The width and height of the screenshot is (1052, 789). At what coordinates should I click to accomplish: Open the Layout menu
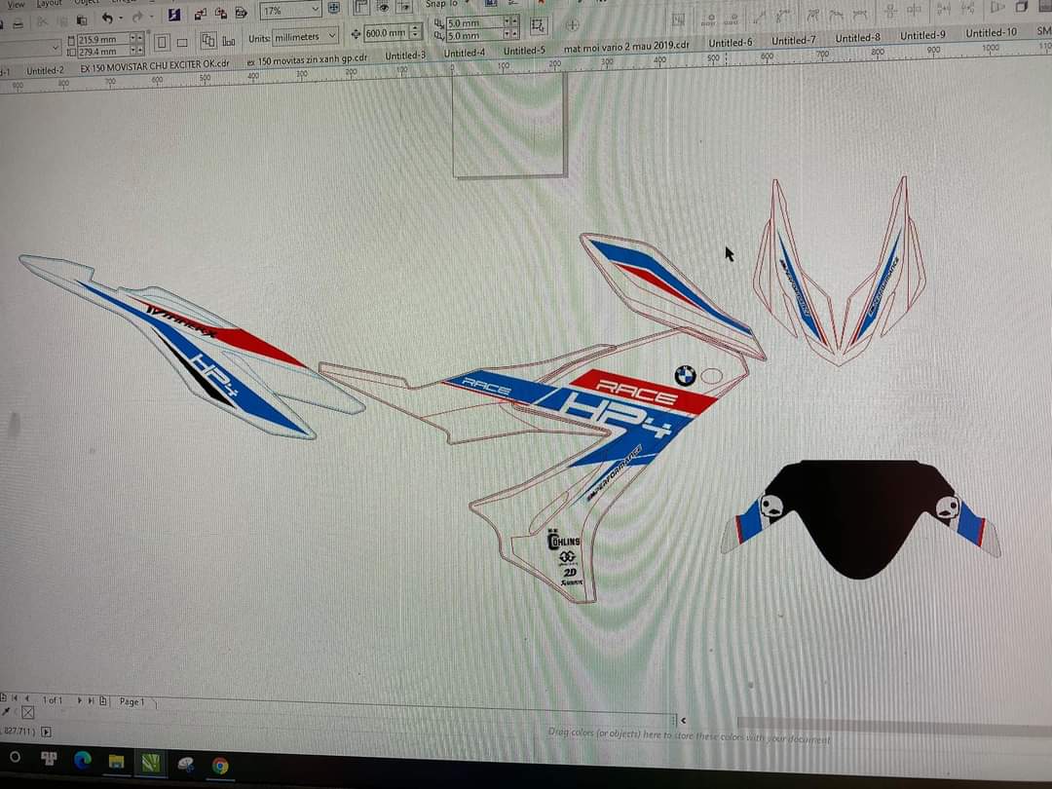[50, 4]
